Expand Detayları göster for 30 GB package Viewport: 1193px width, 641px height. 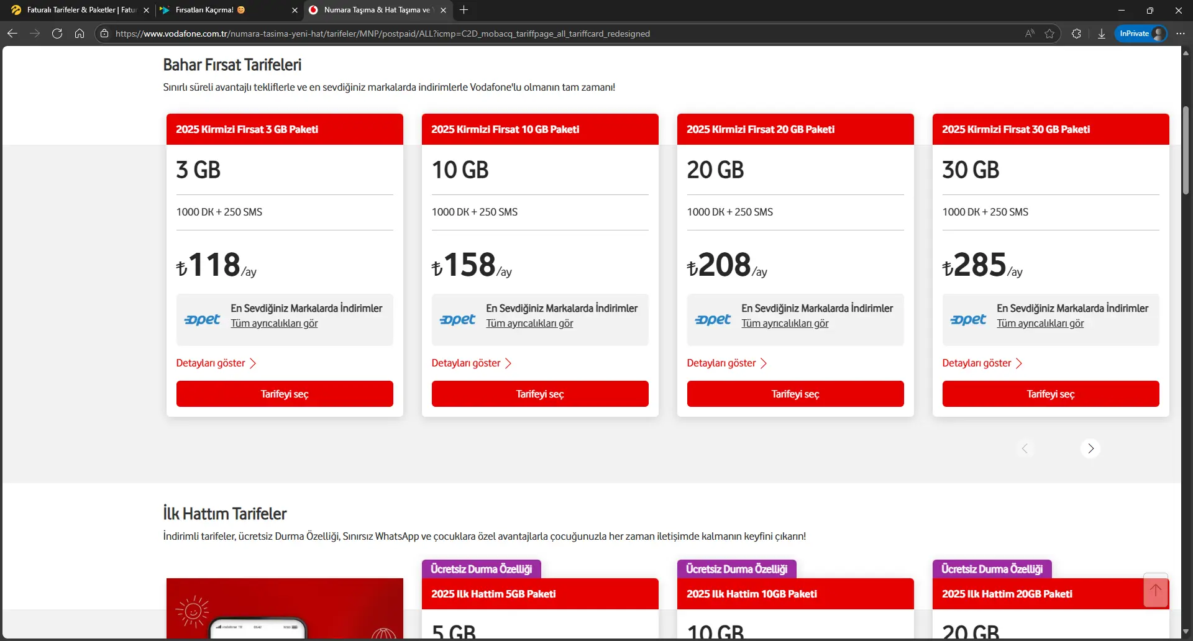(982, 363)
